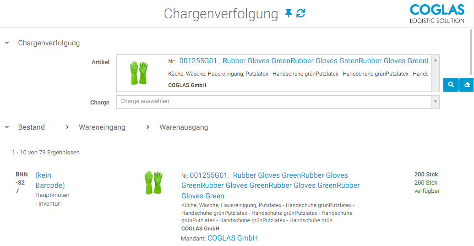Click the blue search magnifier button
Viewport: 474px width, 246px height.
point(451,85)
